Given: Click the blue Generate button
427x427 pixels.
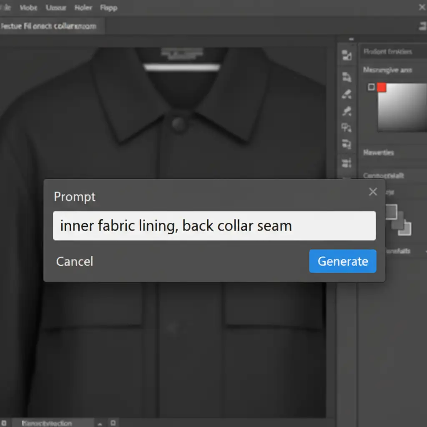Looking at the screenshot, I should [343, 261].
